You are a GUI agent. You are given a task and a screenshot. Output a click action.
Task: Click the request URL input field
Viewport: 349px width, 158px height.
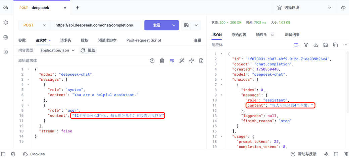point(96,25)
